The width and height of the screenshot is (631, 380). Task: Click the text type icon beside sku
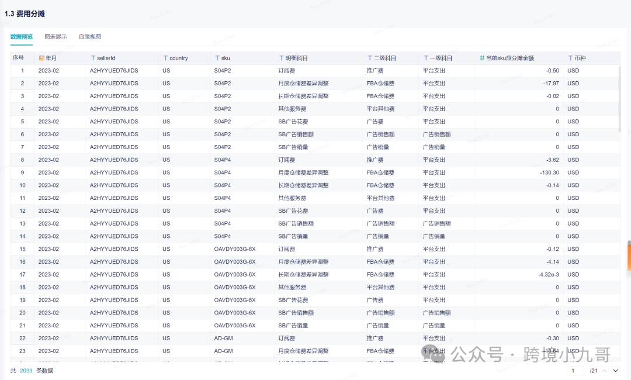pyautogui.click(x=217, y=58)
